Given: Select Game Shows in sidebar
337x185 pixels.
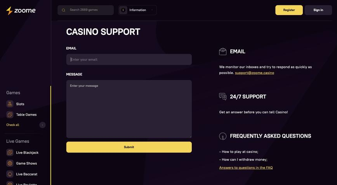Looking at the screenshot, I should click(26, 163).
